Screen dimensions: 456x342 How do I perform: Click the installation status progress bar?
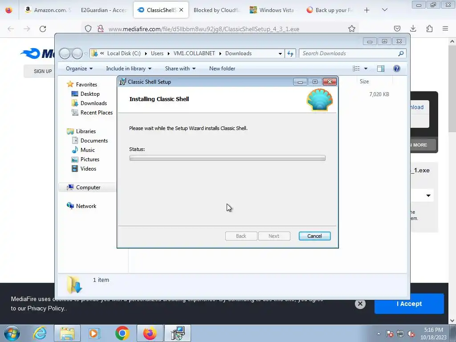click(228, 158)
